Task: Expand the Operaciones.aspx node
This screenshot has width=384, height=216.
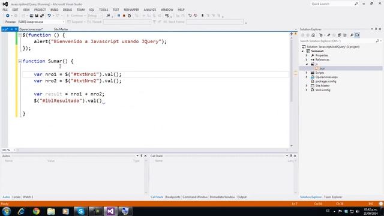Action: point(307,77)
